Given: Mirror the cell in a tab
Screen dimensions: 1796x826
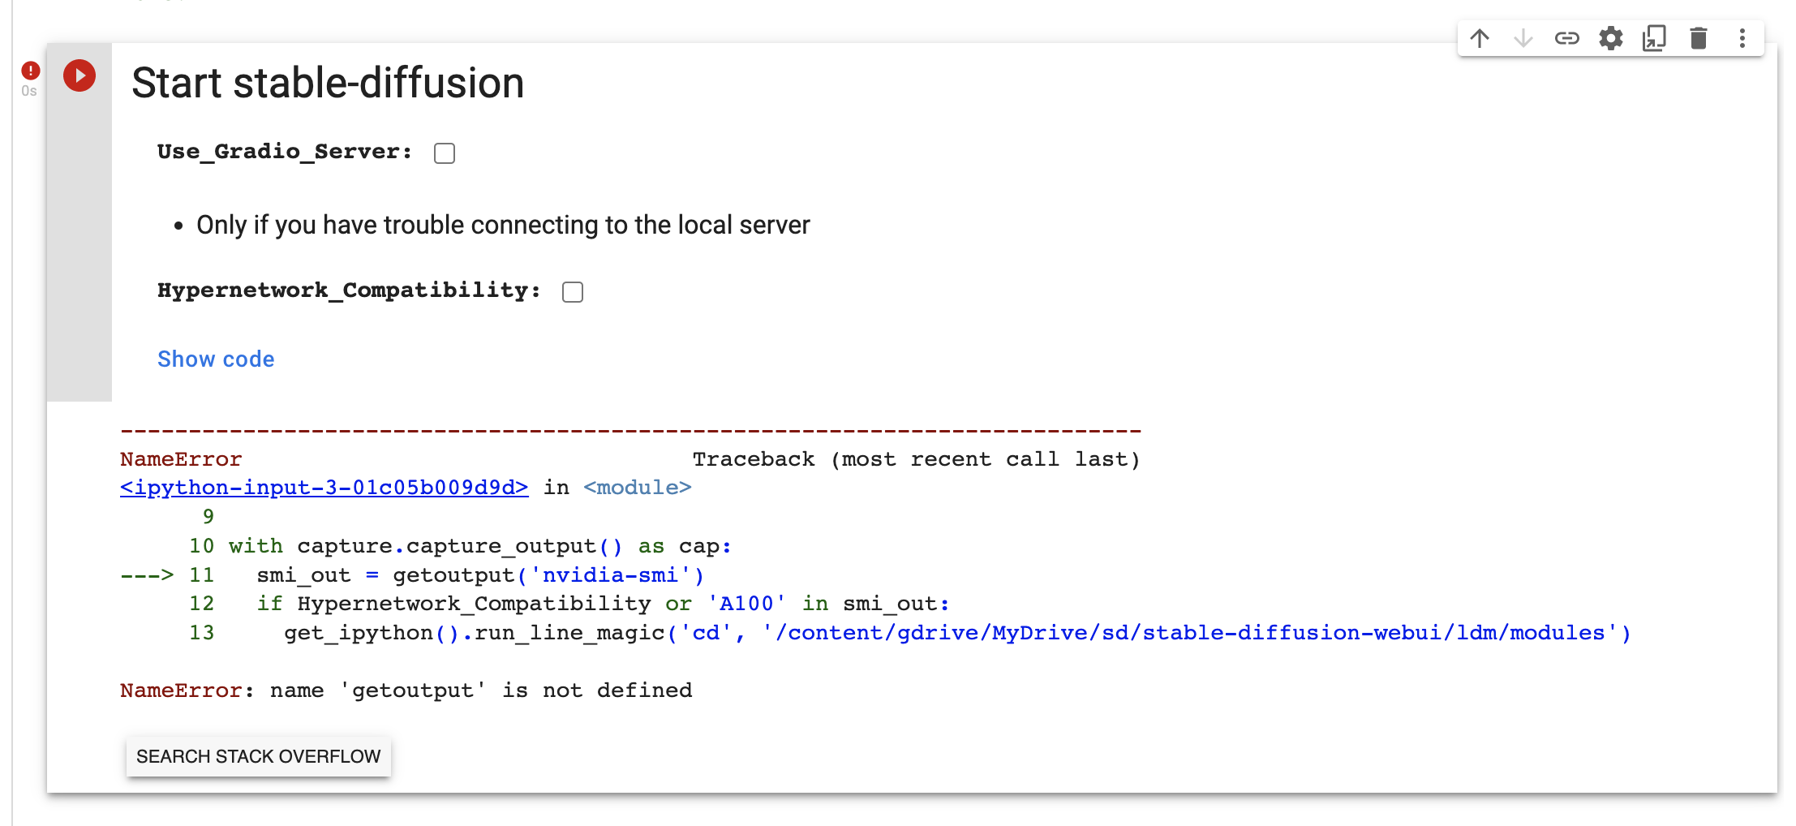Looking at the screenshot, I should click(1654, 37).
